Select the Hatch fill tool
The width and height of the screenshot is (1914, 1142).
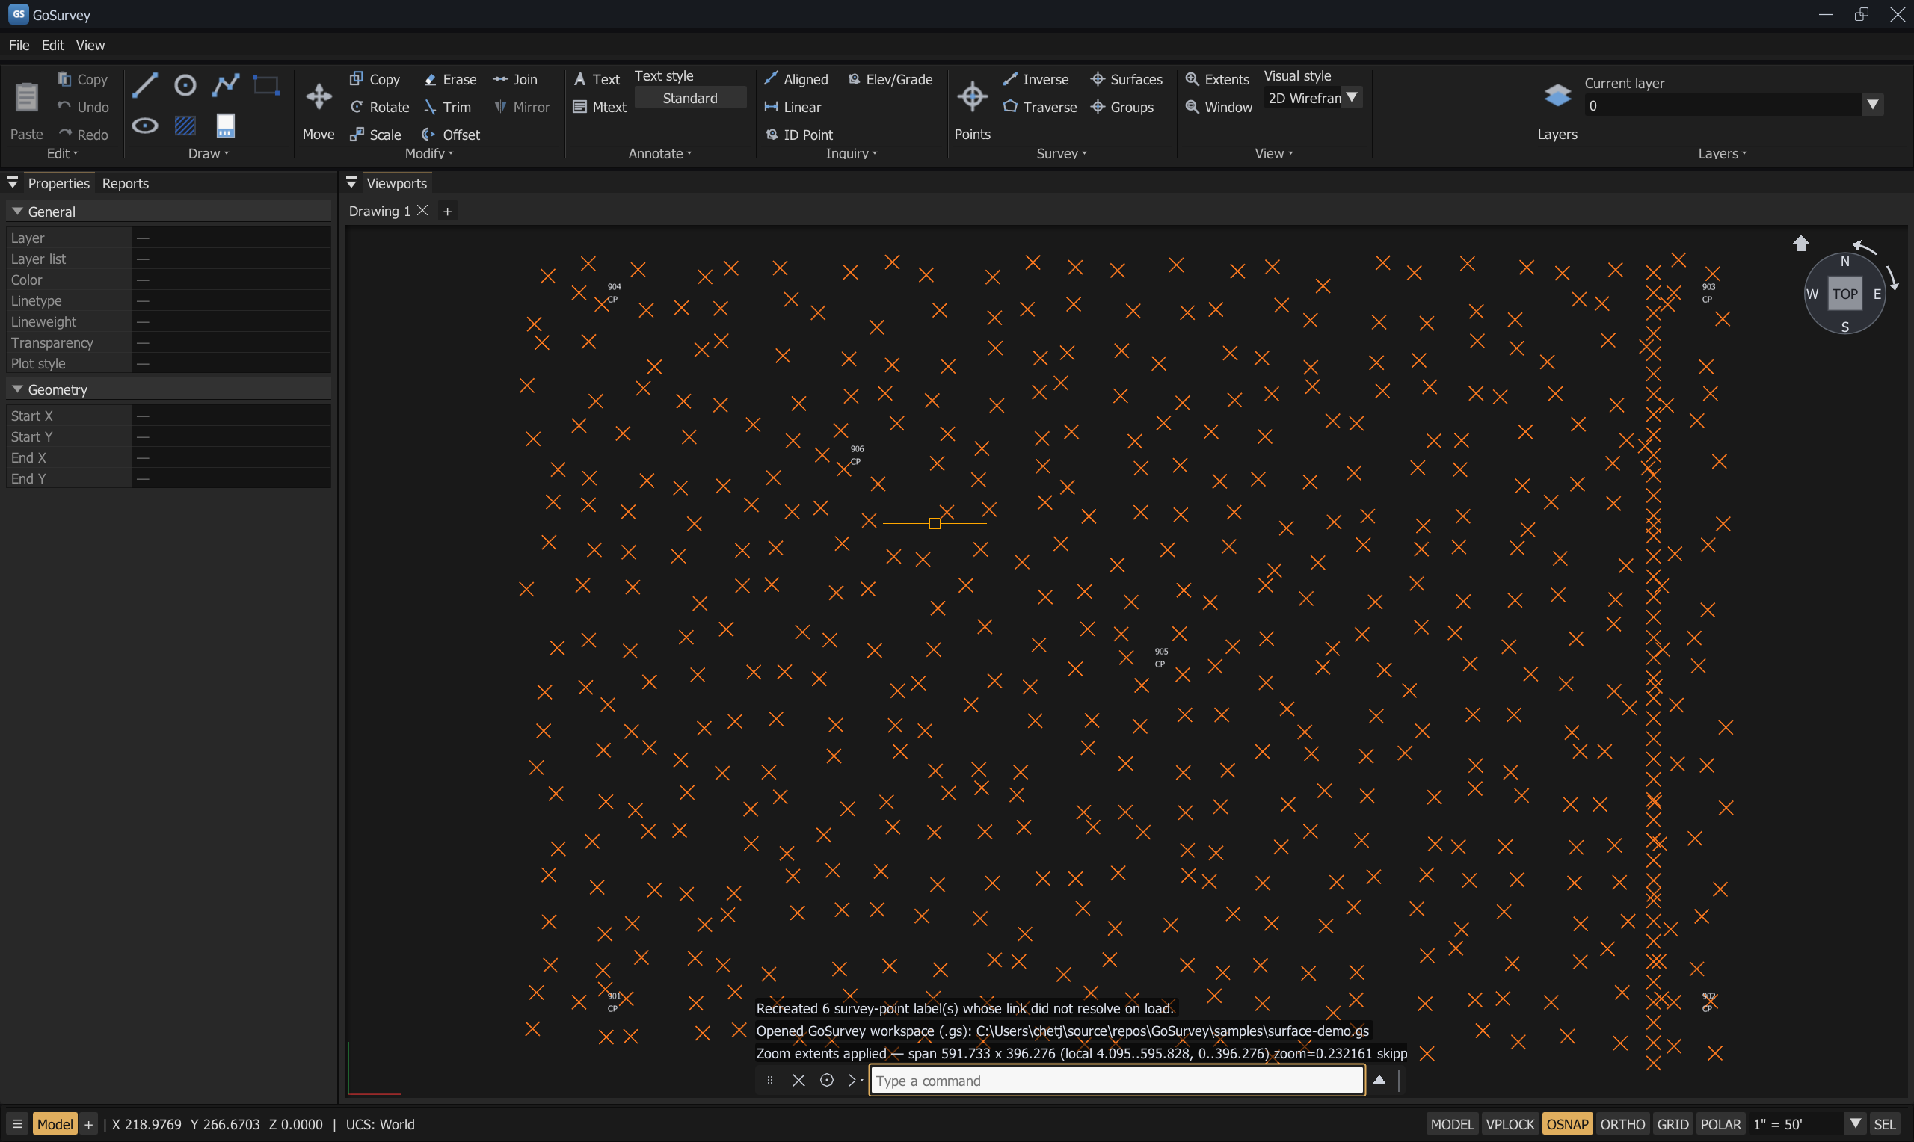(x=185, y=126)
